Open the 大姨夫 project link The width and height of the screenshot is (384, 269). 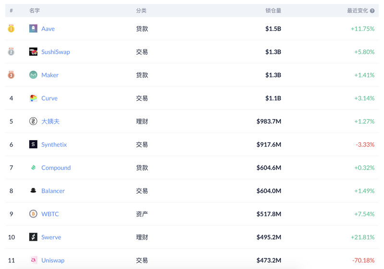(50, 121)
